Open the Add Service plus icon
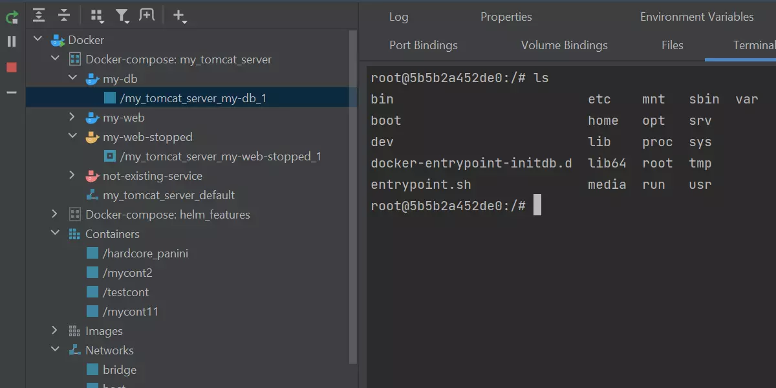 pos(179,16)
